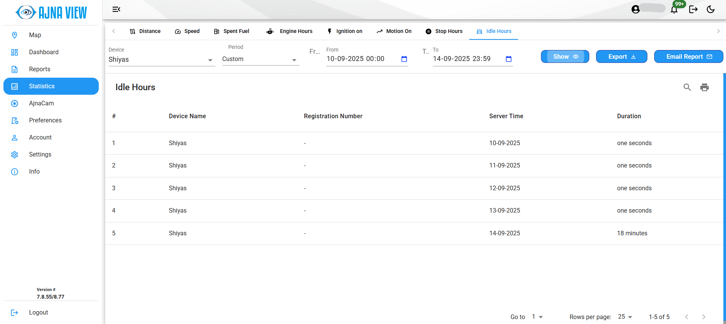Image resolution: width=726 pixels, height=324 pixels.
Task: Open the user account avatar icon
Action: (636, 9)
